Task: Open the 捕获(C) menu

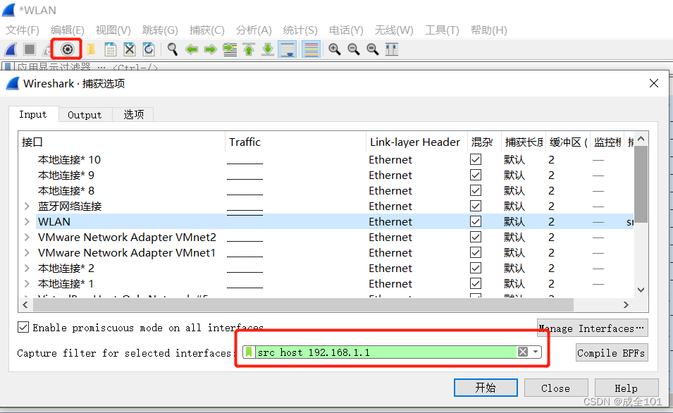Action: click(207, 30)
